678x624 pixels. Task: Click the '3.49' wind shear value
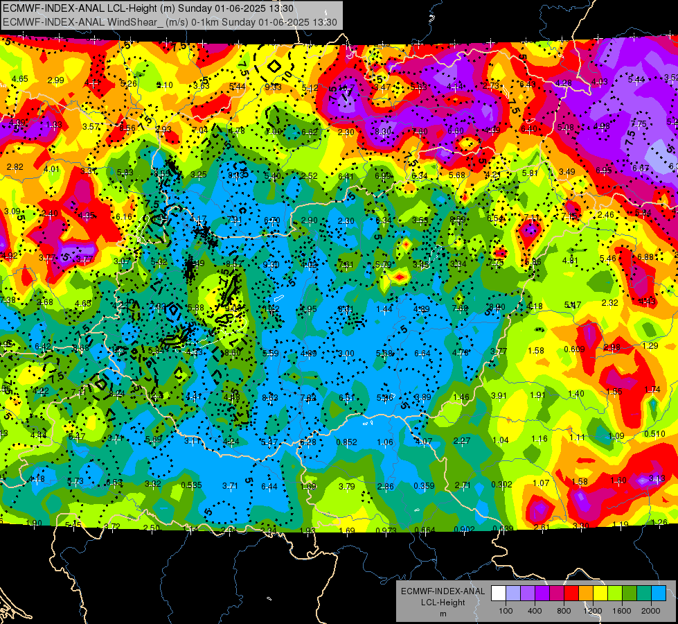567,172
